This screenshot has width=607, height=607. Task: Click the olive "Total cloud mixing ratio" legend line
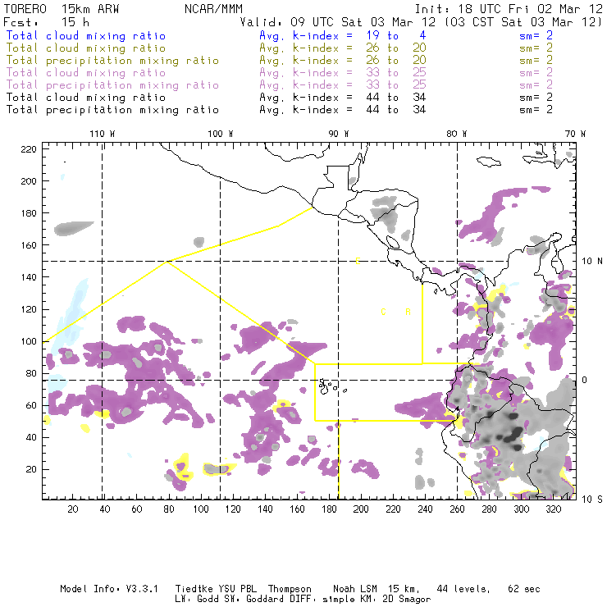coord(86,48)
